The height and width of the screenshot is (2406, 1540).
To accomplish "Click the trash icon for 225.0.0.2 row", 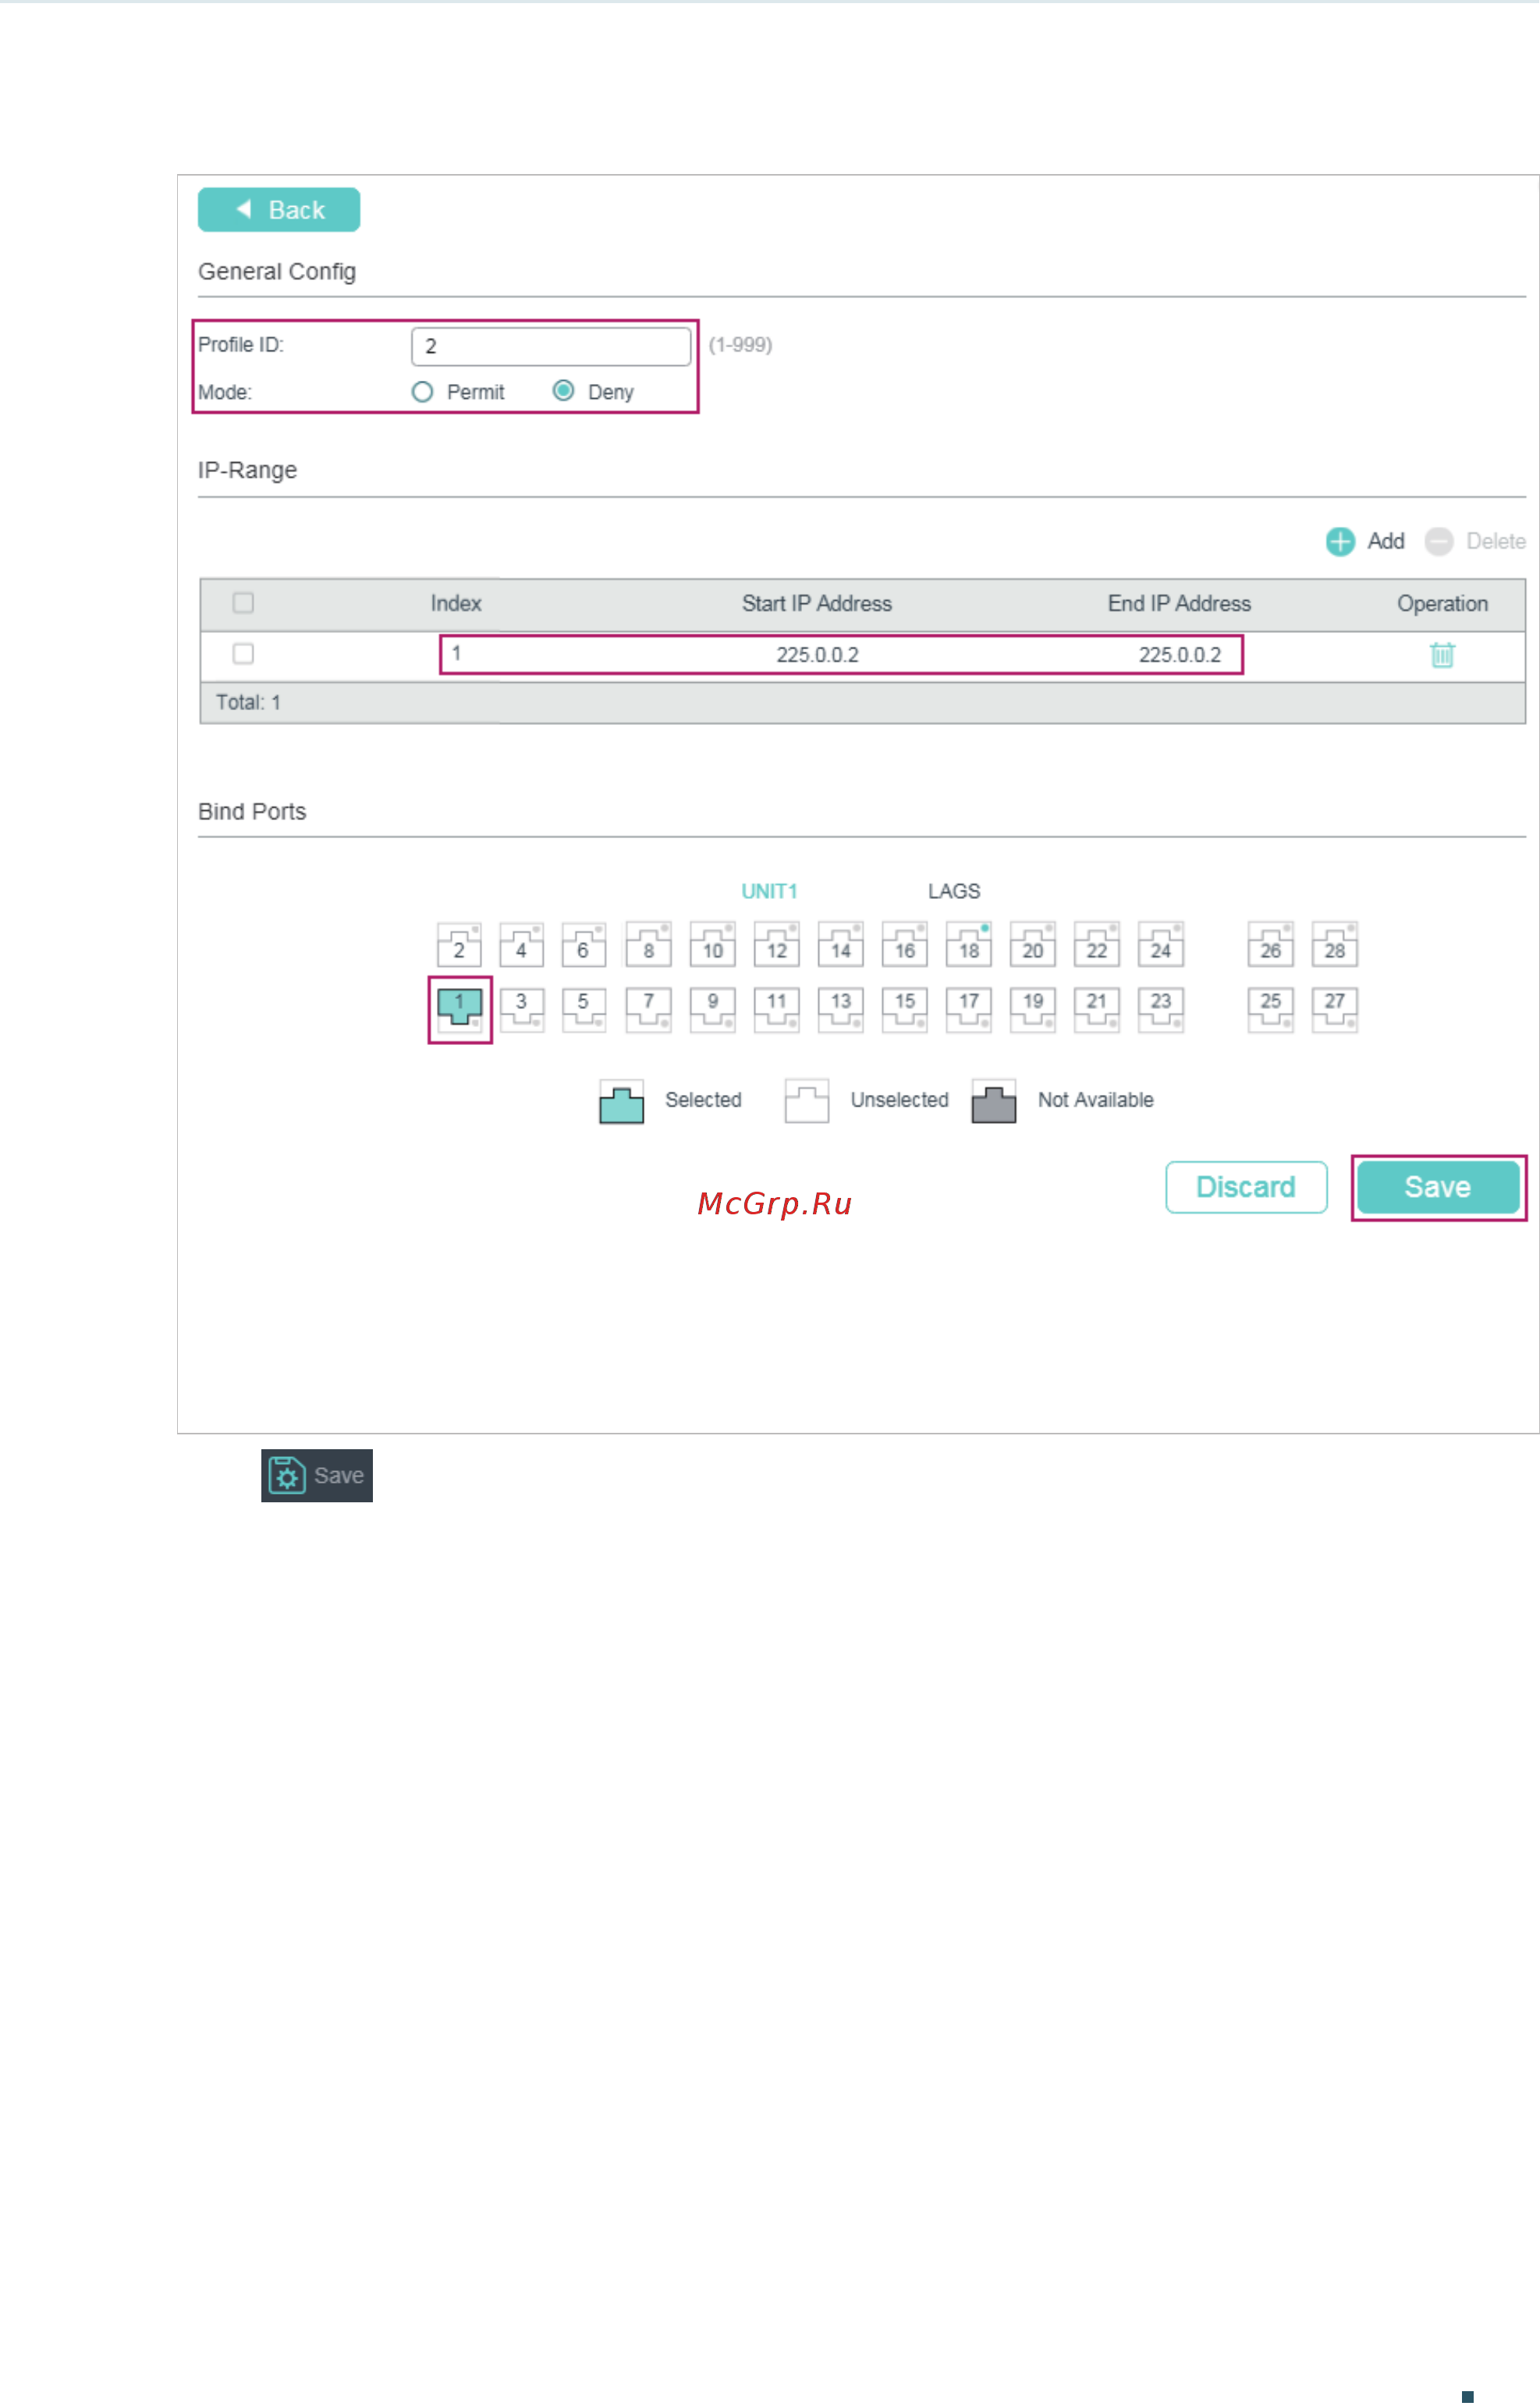I will (x=1442, y=656).
